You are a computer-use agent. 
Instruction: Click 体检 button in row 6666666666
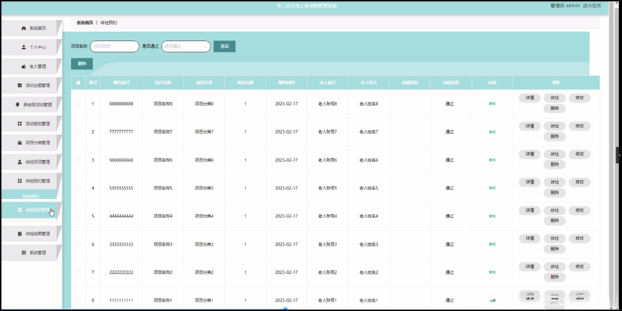[555, 154]
